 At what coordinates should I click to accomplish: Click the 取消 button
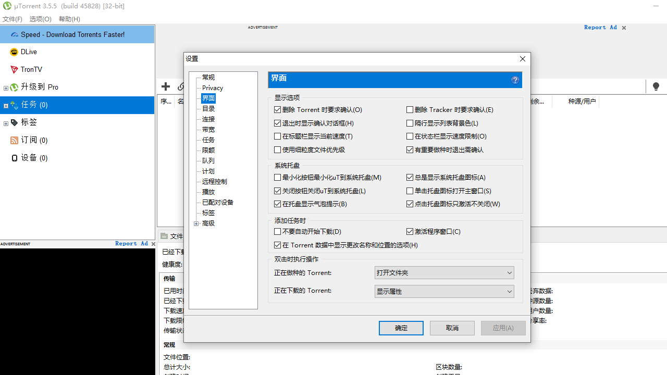coord(452,328)
